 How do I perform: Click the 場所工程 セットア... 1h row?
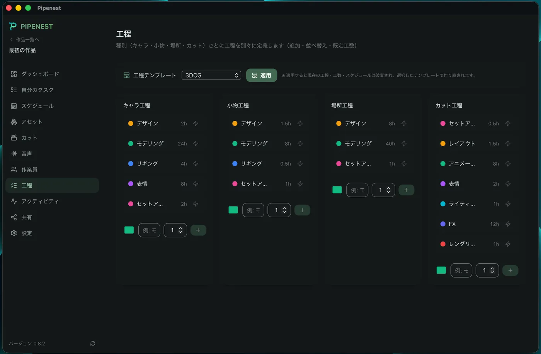[x=373, y=164]
